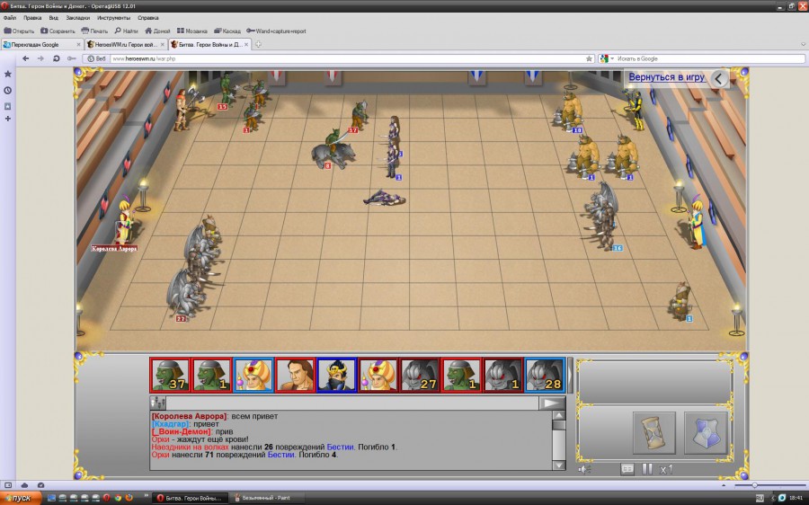Go forward with the browser forward arrow

tap(40, 58)
